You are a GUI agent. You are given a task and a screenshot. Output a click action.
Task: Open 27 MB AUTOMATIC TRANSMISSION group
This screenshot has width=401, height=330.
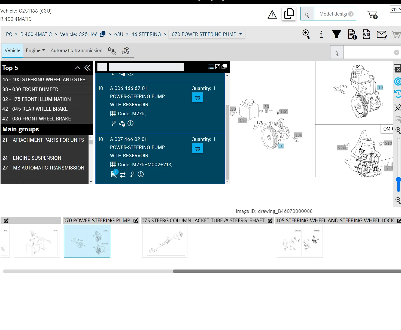45,168
